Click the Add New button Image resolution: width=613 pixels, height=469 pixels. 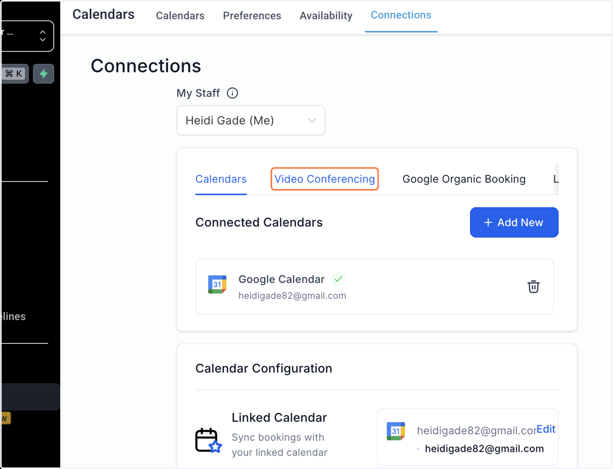514,222
